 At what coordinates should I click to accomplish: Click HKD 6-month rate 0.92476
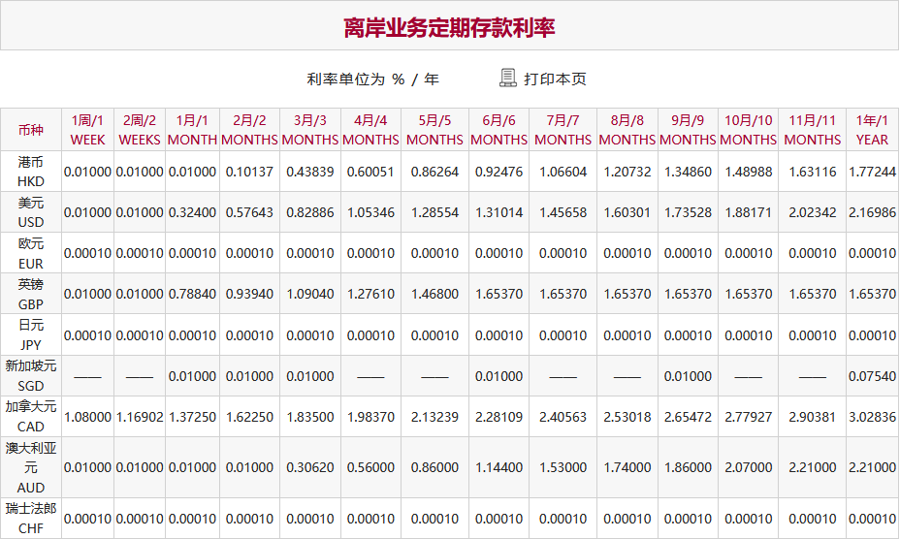(498, 172)
